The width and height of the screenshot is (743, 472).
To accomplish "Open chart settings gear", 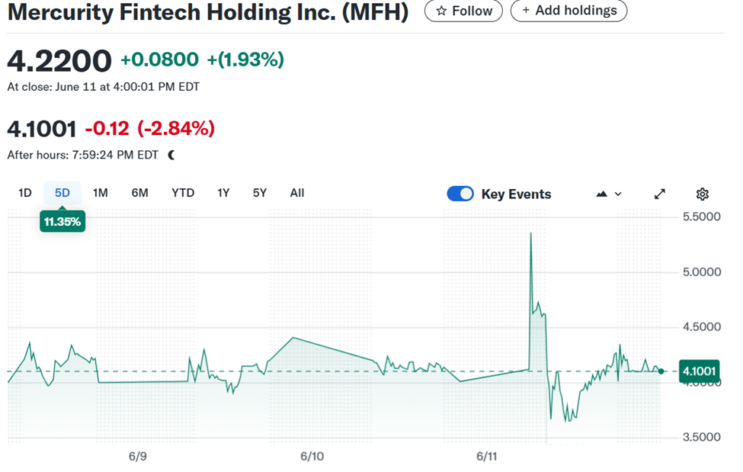I will [x=703, y=194].
